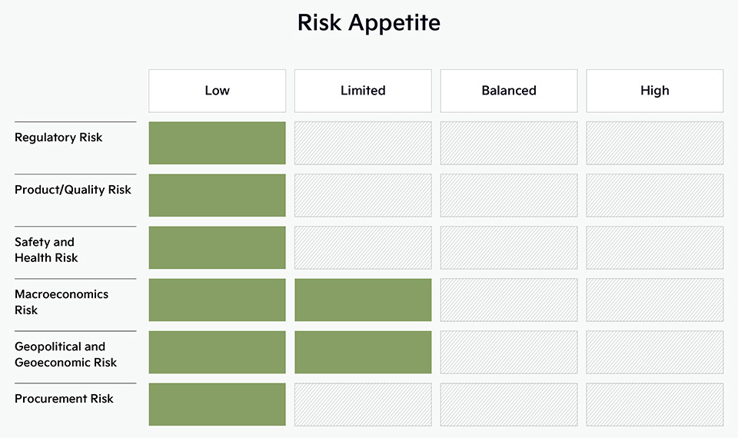The height and width of the screenshot is (438, 738).
Task: Click the Macroeconomics Risk label
Action: (61, 302)
